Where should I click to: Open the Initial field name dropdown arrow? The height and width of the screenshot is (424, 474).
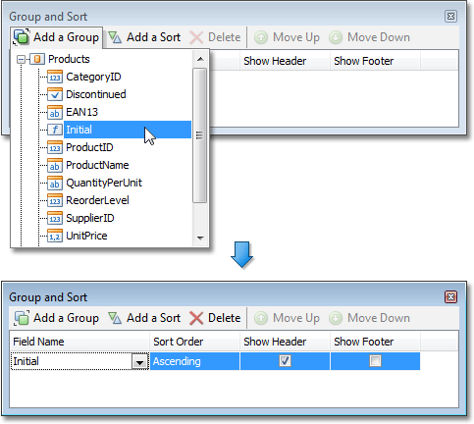[139, 362]
